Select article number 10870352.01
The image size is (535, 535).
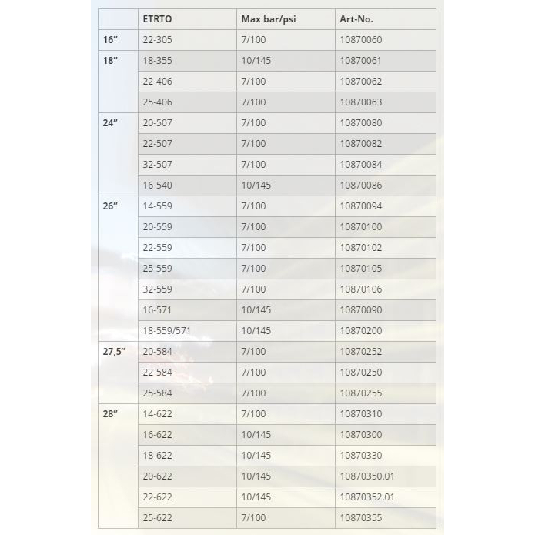point(367,497)
